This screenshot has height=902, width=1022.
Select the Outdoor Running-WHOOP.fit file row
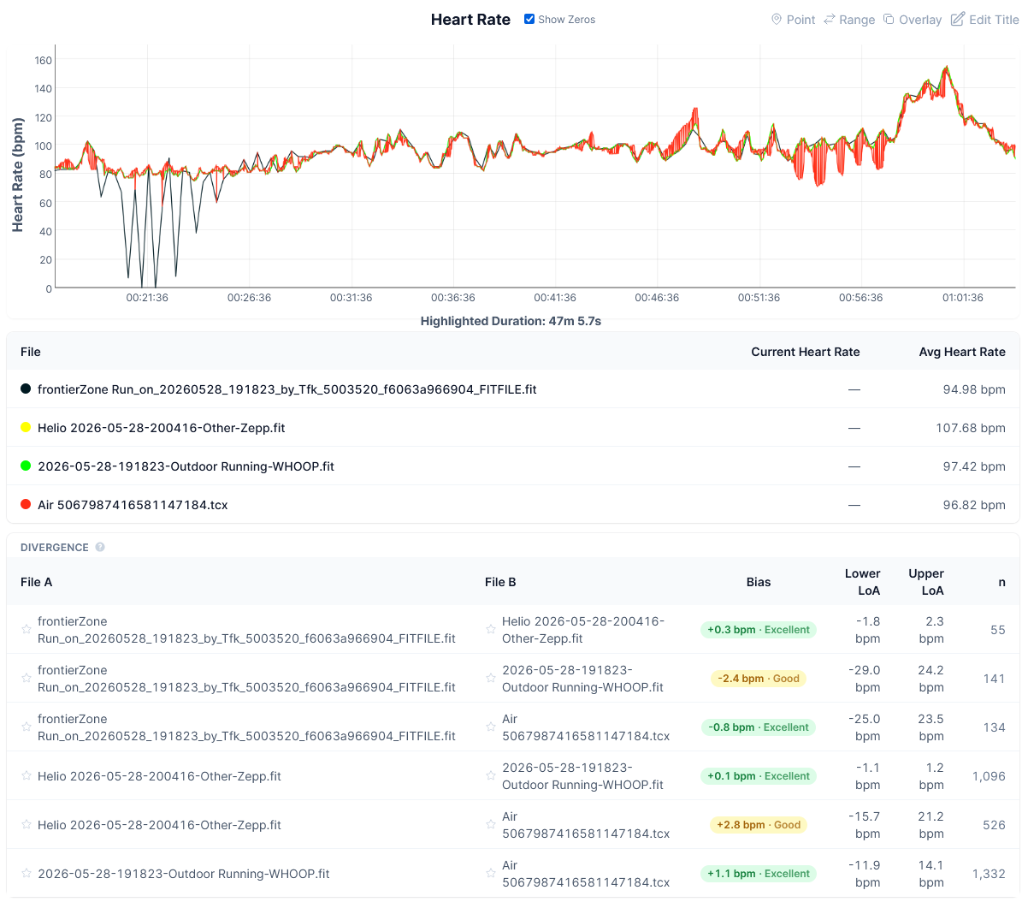(512, 466)
